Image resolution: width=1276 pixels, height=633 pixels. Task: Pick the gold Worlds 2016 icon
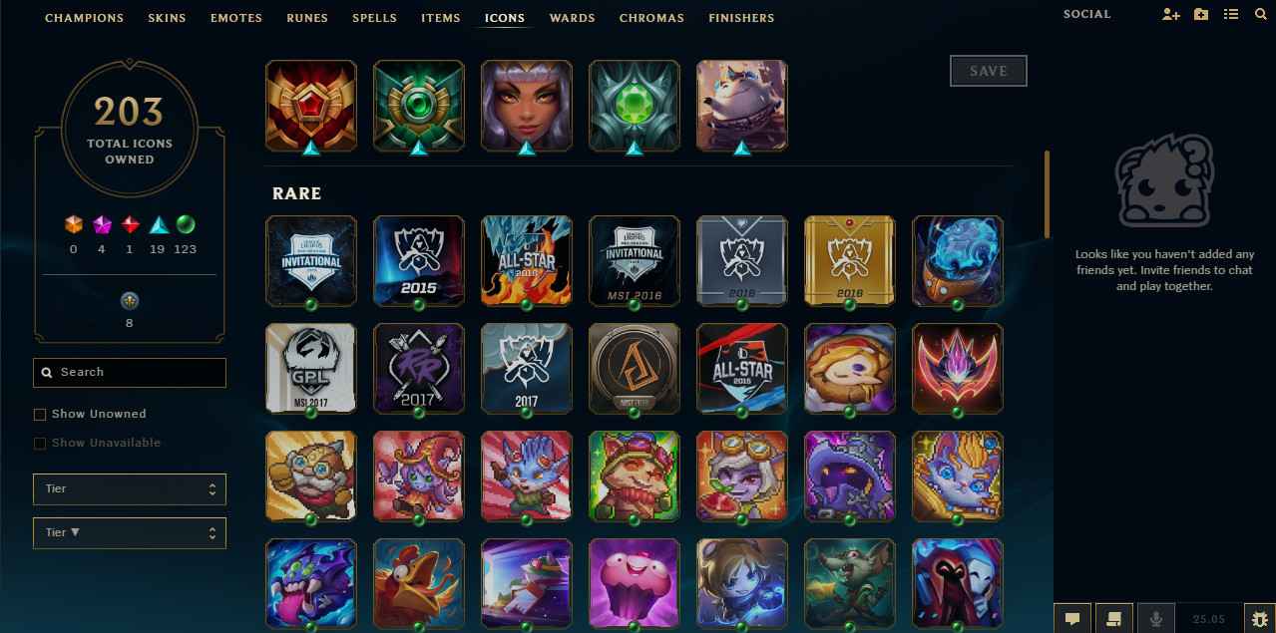849,260
